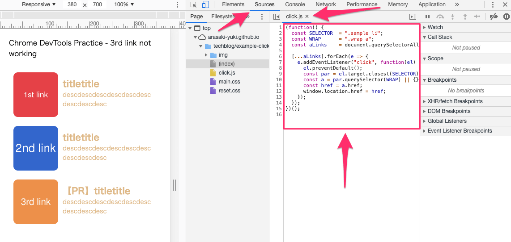This screenshot has width=511, height=242.
Task: Expand the img folder
Action: coord(206,55)
